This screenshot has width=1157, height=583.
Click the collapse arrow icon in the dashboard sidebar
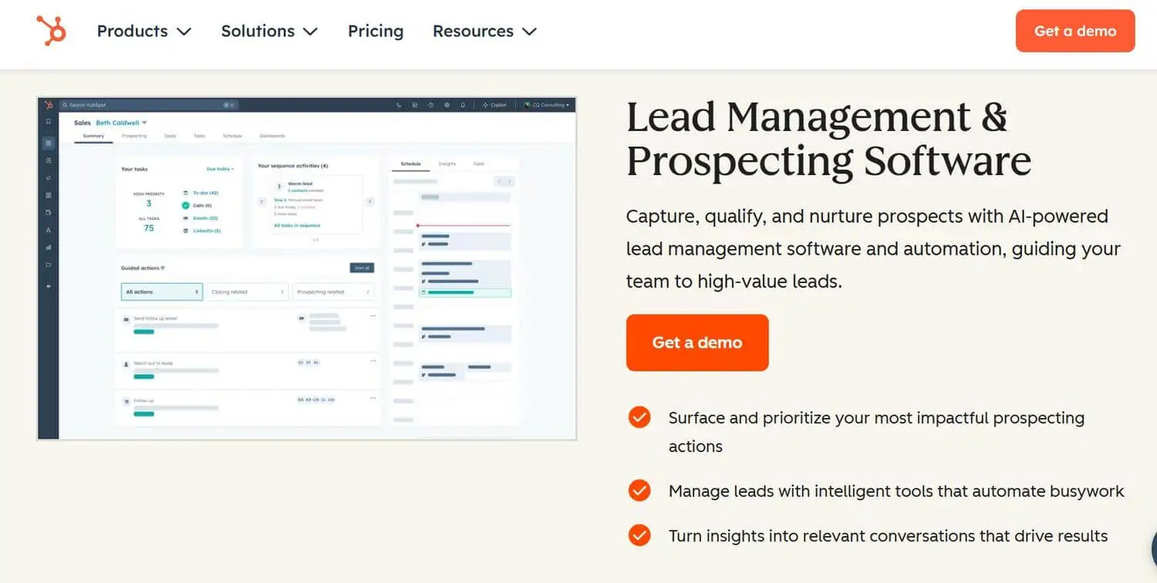[x=48, y=286]
